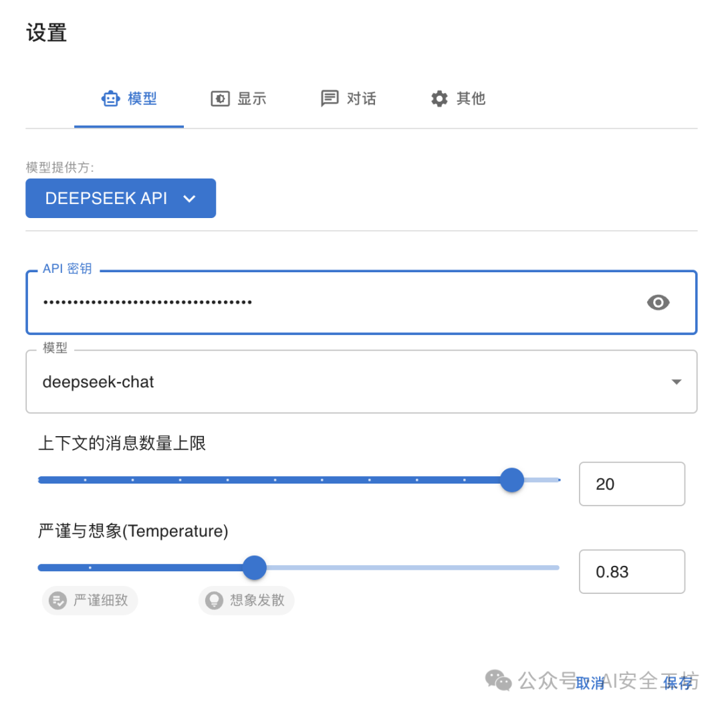Click the robot face icon in 严谨细致 badge
The image size is (722, 709).
coord(58,600)
